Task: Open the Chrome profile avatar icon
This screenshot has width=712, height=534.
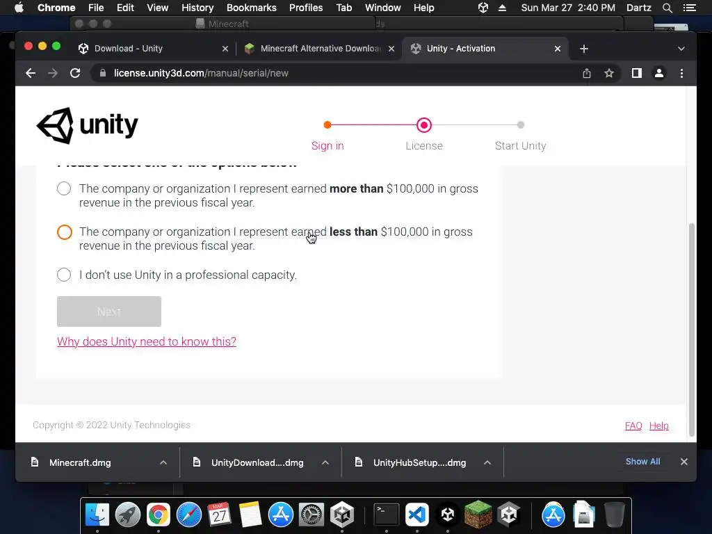Action: pos(659,73)
